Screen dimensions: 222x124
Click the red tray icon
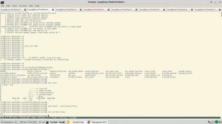pyautogui.click(x=220, y=122)
